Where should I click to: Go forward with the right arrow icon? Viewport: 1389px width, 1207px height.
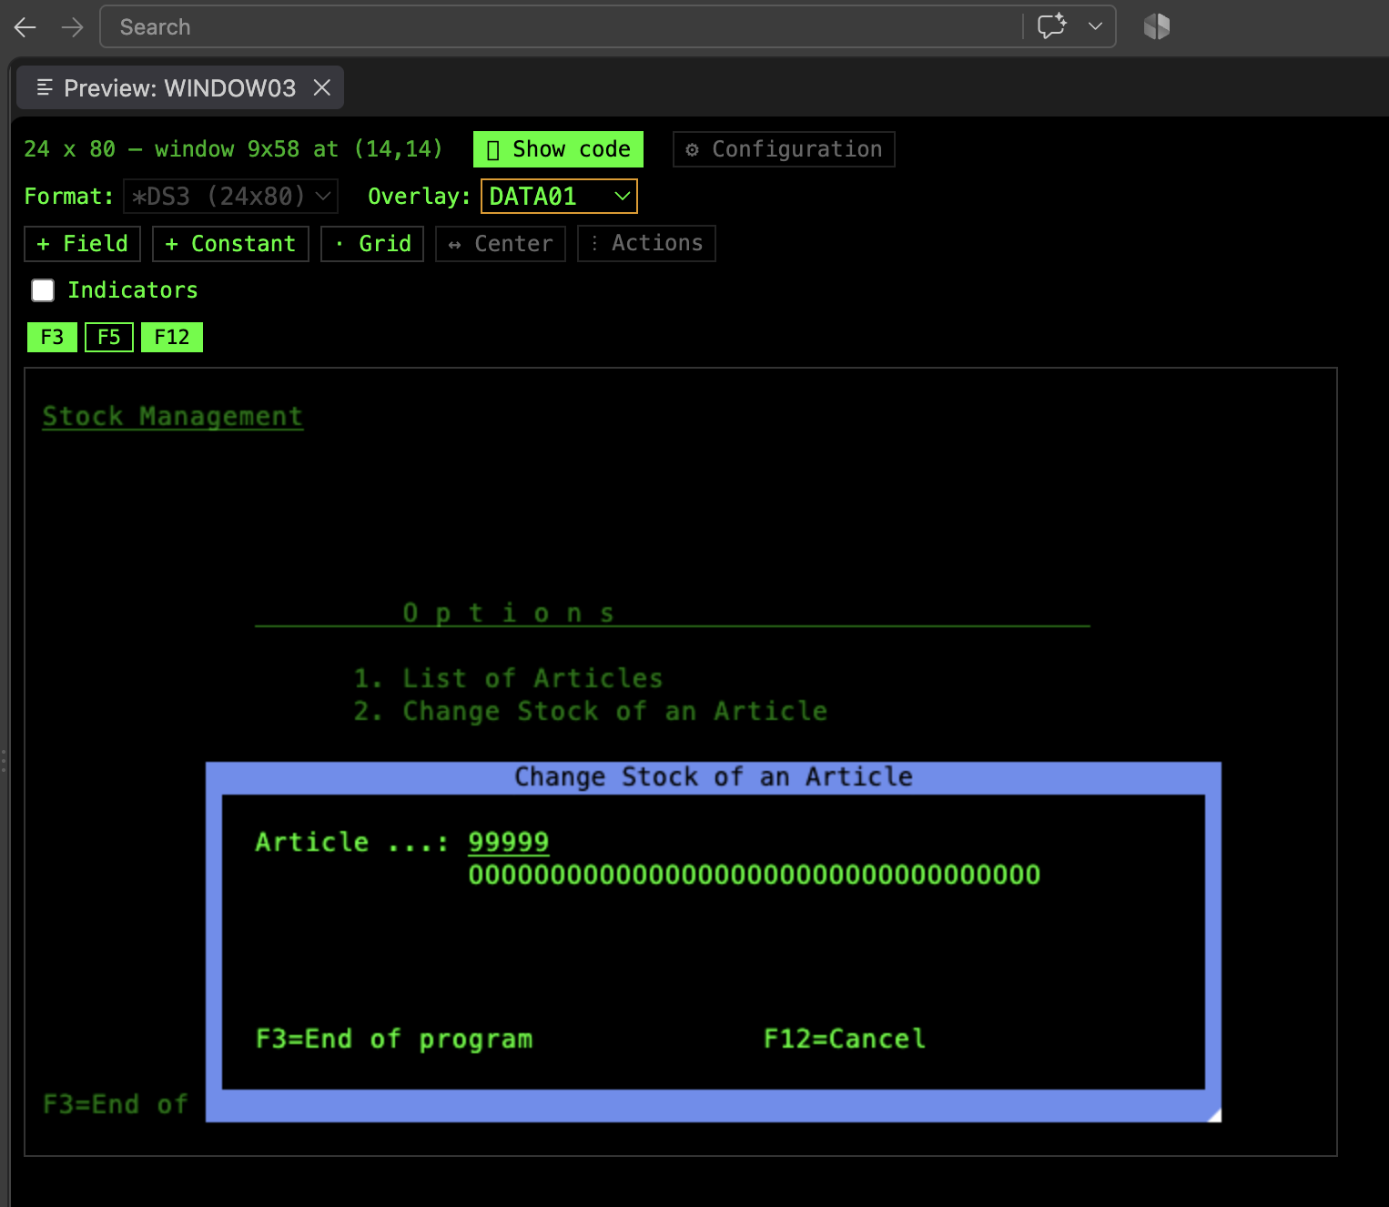(x=72, y=27)
